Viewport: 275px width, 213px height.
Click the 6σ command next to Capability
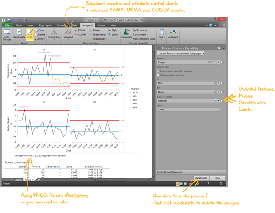(128, 30)
